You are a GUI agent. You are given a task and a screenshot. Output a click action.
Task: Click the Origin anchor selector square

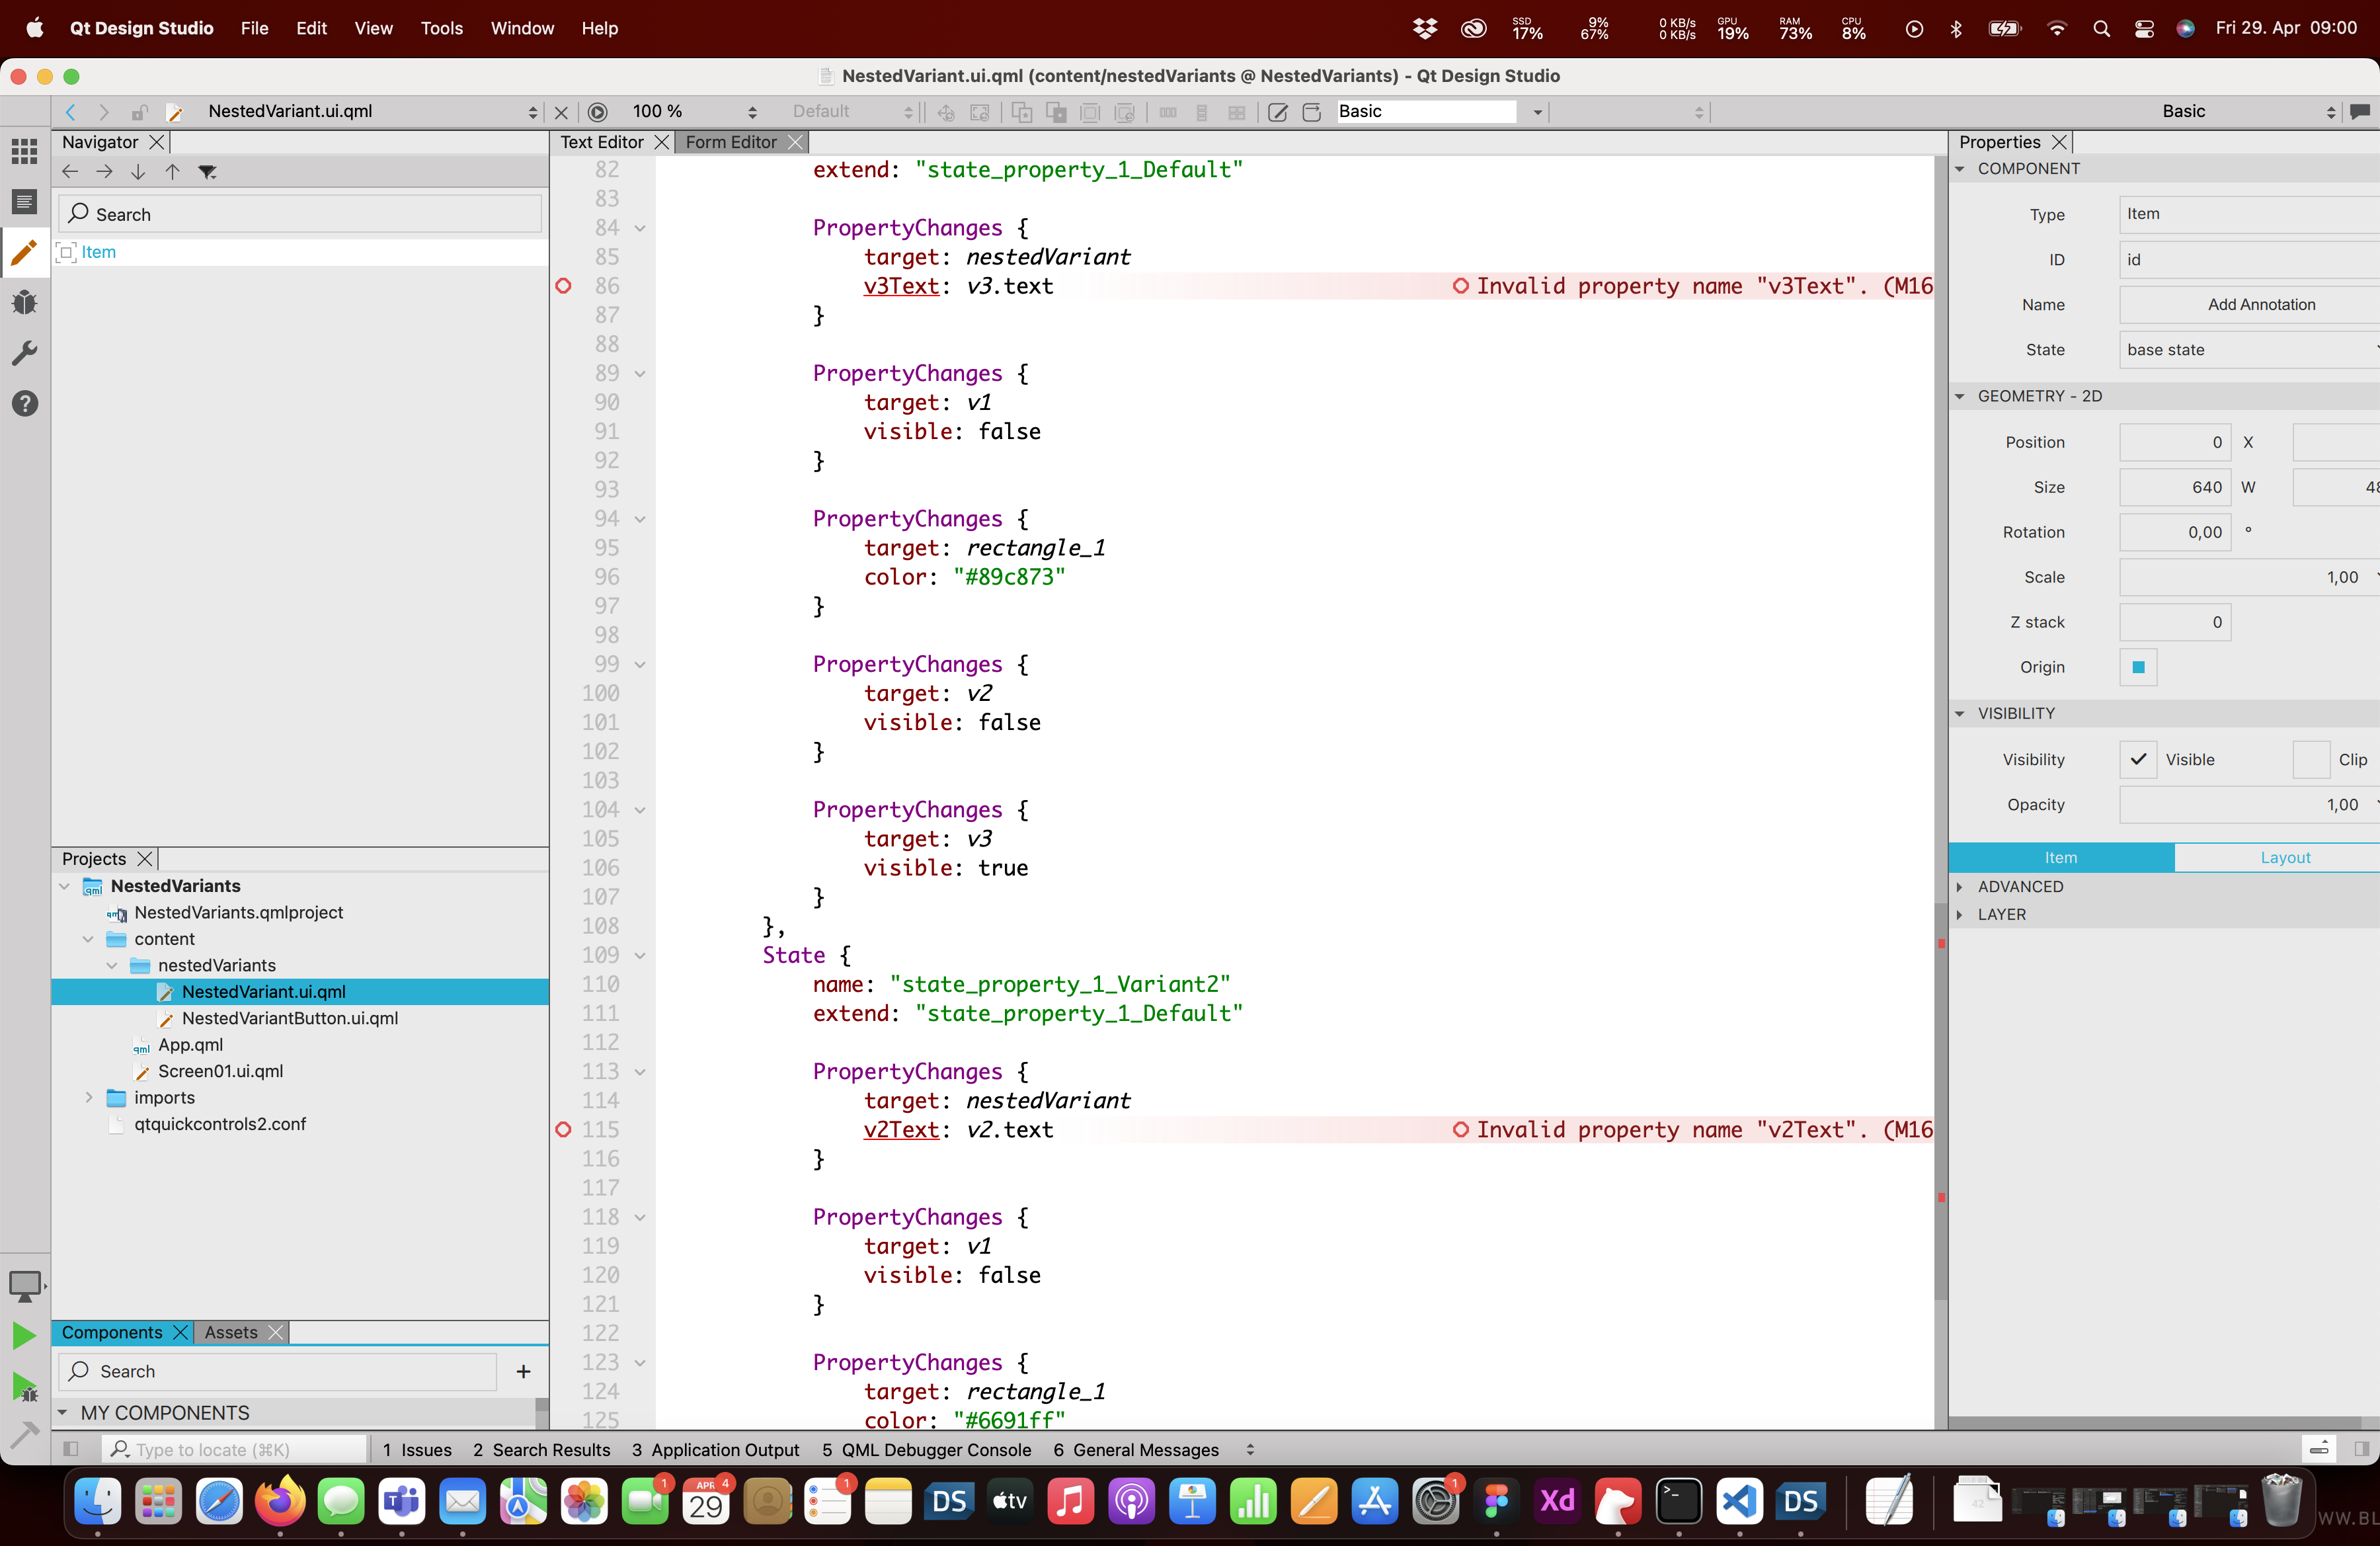pyautogui.click(x=2138, y=667)
